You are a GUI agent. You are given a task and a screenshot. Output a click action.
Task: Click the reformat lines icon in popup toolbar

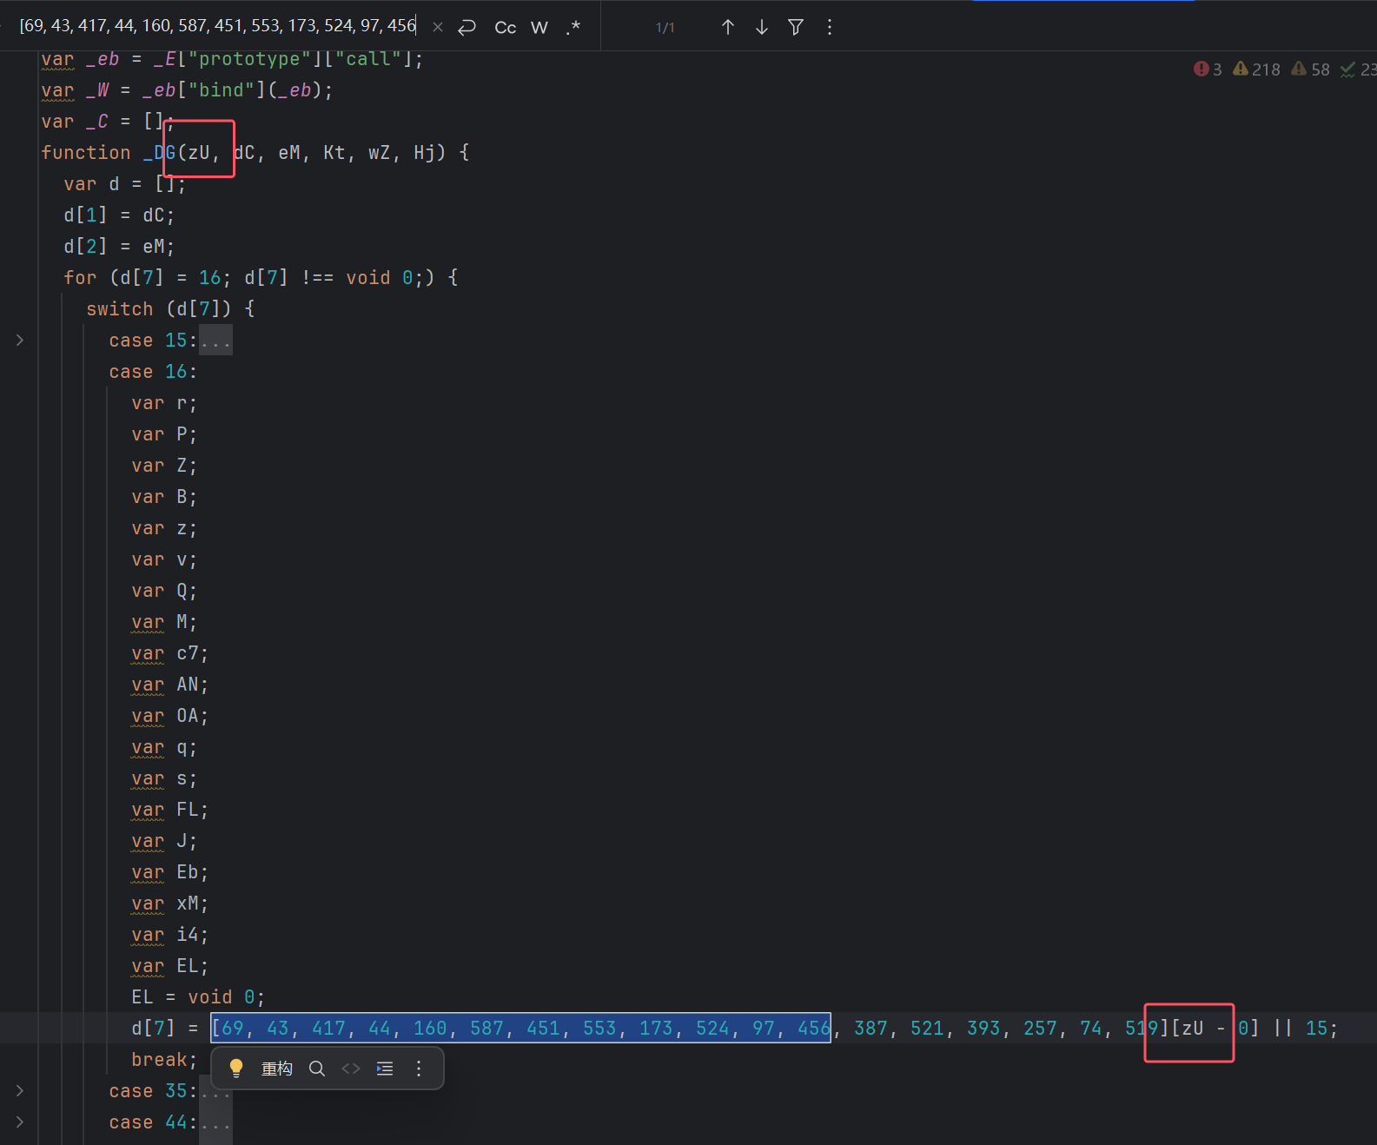tap(385, 1069)
